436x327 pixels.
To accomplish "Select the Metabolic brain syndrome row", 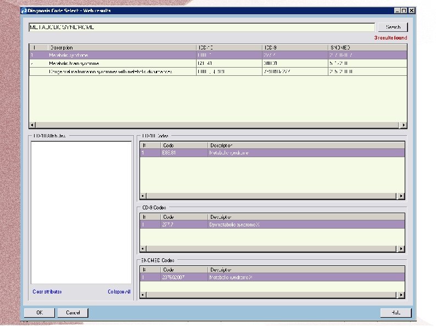I will coord(218,63).
